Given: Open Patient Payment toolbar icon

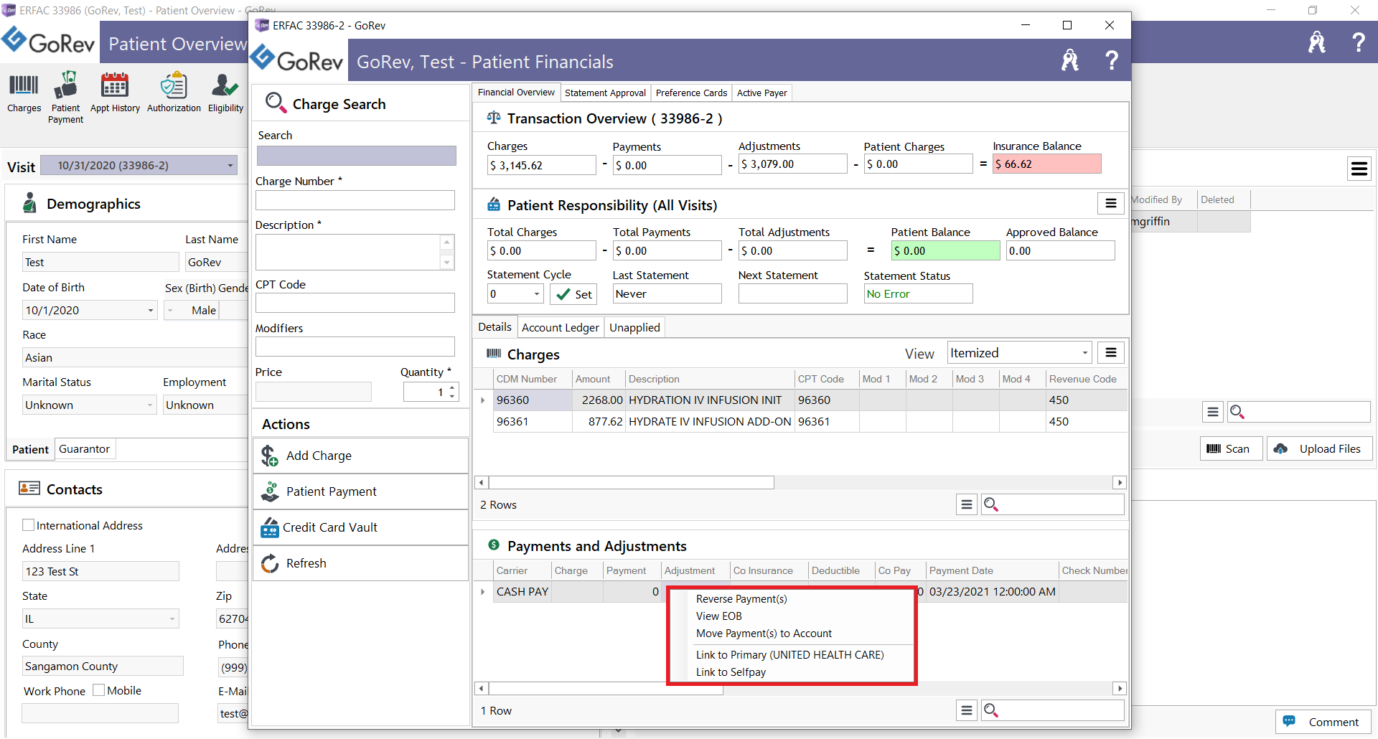Looking at the screenshot, I should pos(65,98).
